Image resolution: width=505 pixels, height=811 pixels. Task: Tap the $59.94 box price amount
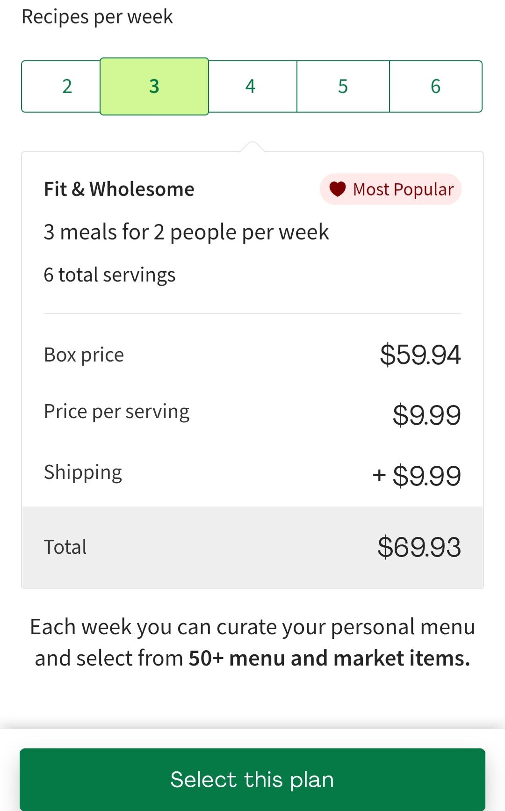point(420,355)
